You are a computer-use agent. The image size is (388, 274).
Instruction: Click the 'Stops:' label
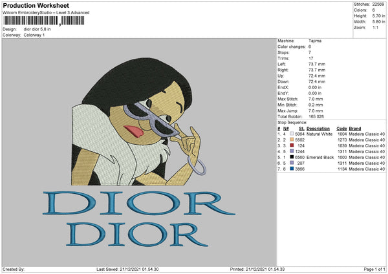283,52
